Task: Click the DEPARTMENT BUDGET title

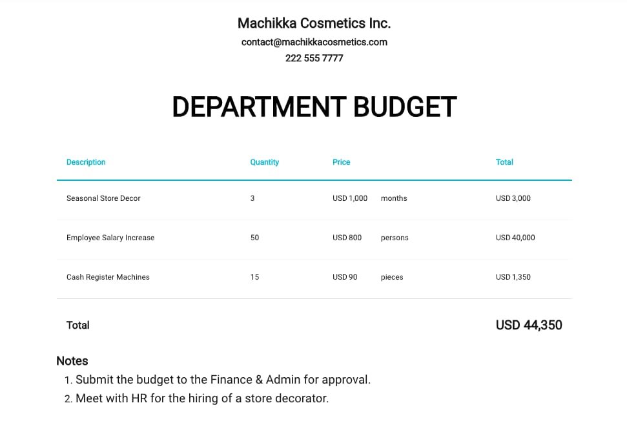Action: 314,107
